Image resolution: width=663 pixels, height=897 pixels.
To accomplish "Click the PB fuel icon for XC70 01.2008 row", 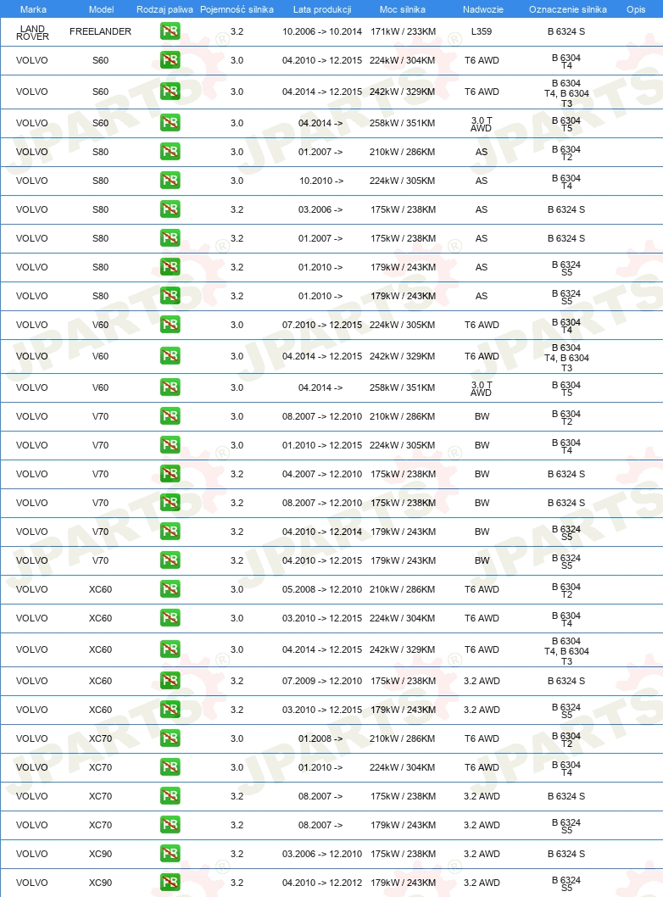I will point(170,738).
